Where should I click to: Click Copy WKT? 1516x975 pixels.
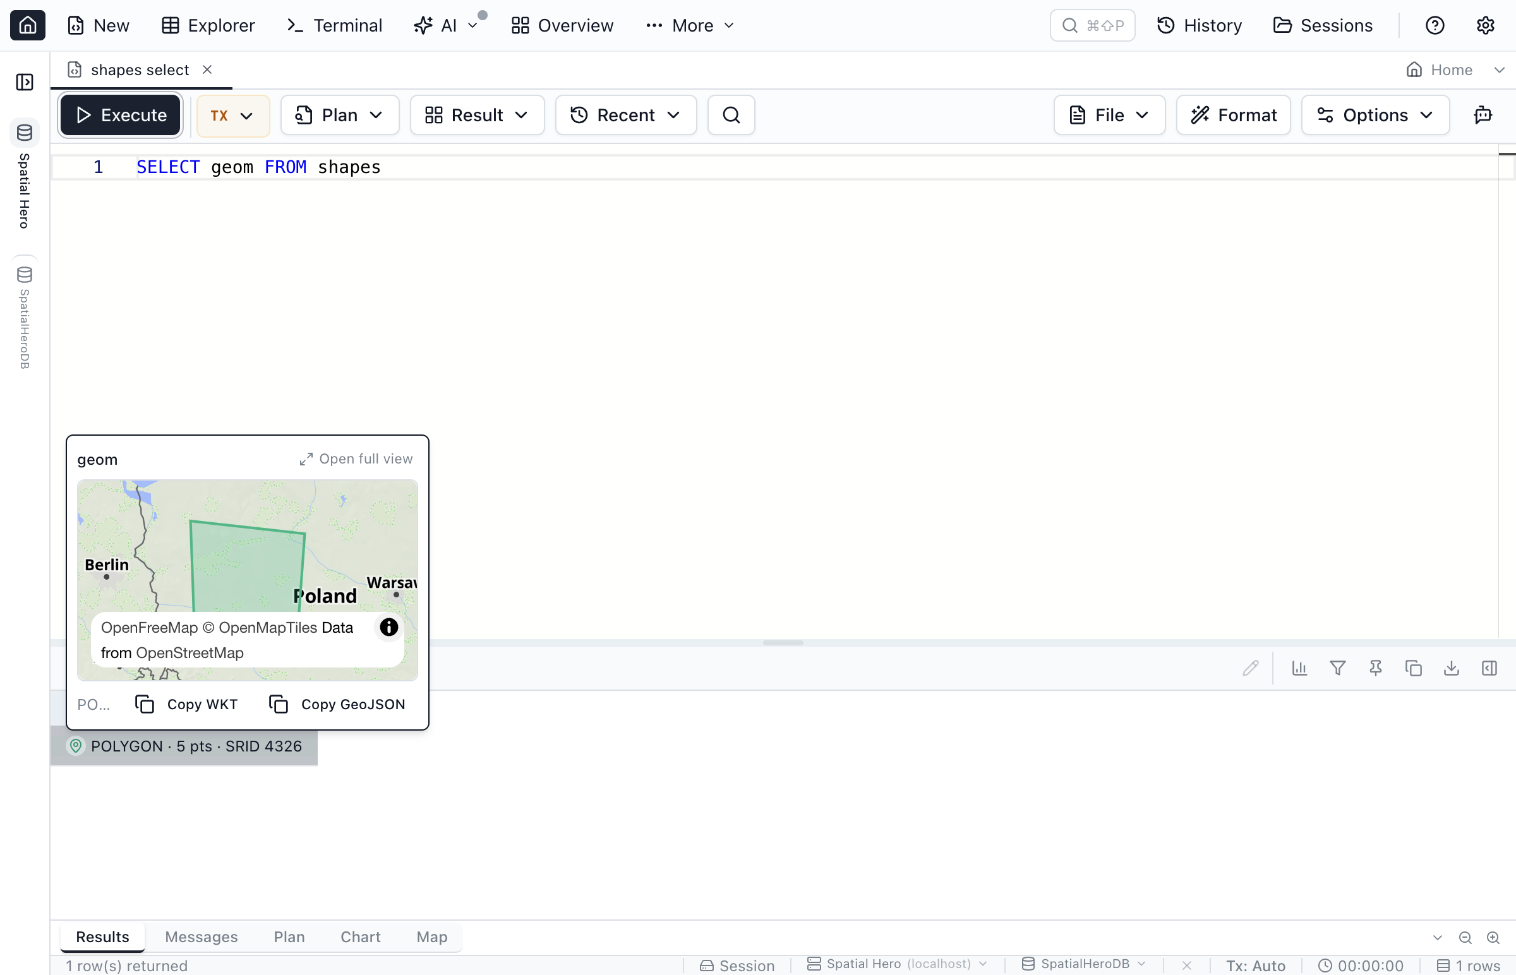187,704
